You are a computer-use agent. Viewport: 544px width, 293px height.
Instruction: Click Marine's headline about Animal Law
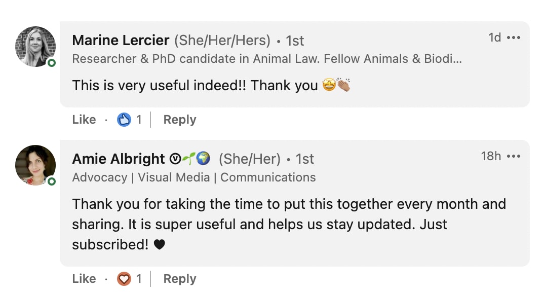click(267, 59)
